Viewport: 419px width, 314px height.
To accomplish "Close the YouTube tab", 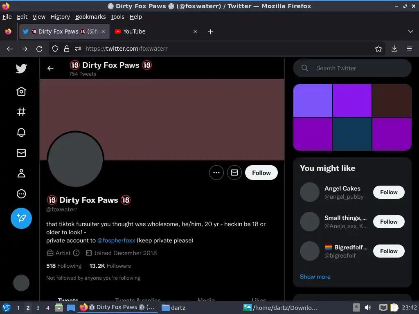I will [x=195, y=31].
